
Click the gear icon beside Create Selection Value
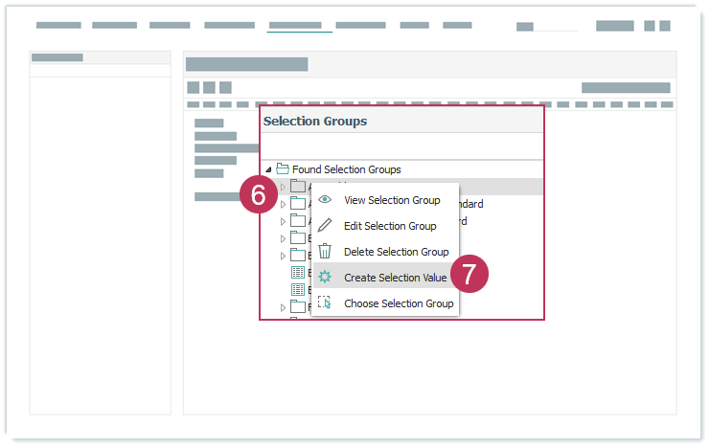point(325,278)
